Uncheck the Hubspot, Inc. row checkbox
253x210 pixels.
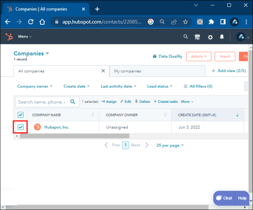[21, 127]
